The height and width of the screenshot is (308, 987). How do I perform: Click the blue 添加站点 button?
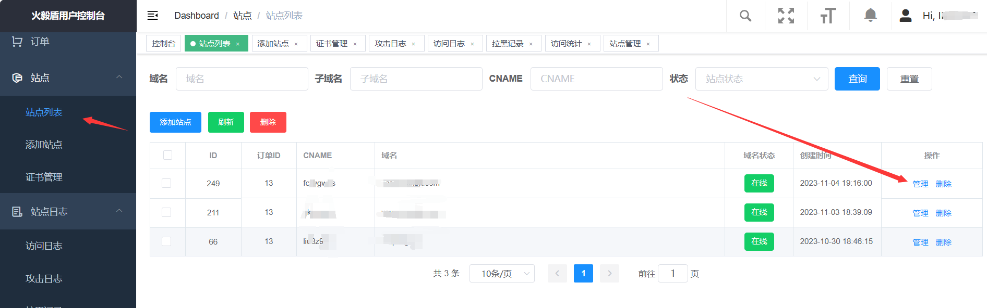175,122
